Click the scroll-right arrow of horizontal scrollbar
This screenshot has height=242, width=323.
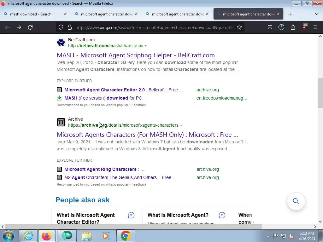(x=315, y=227)
